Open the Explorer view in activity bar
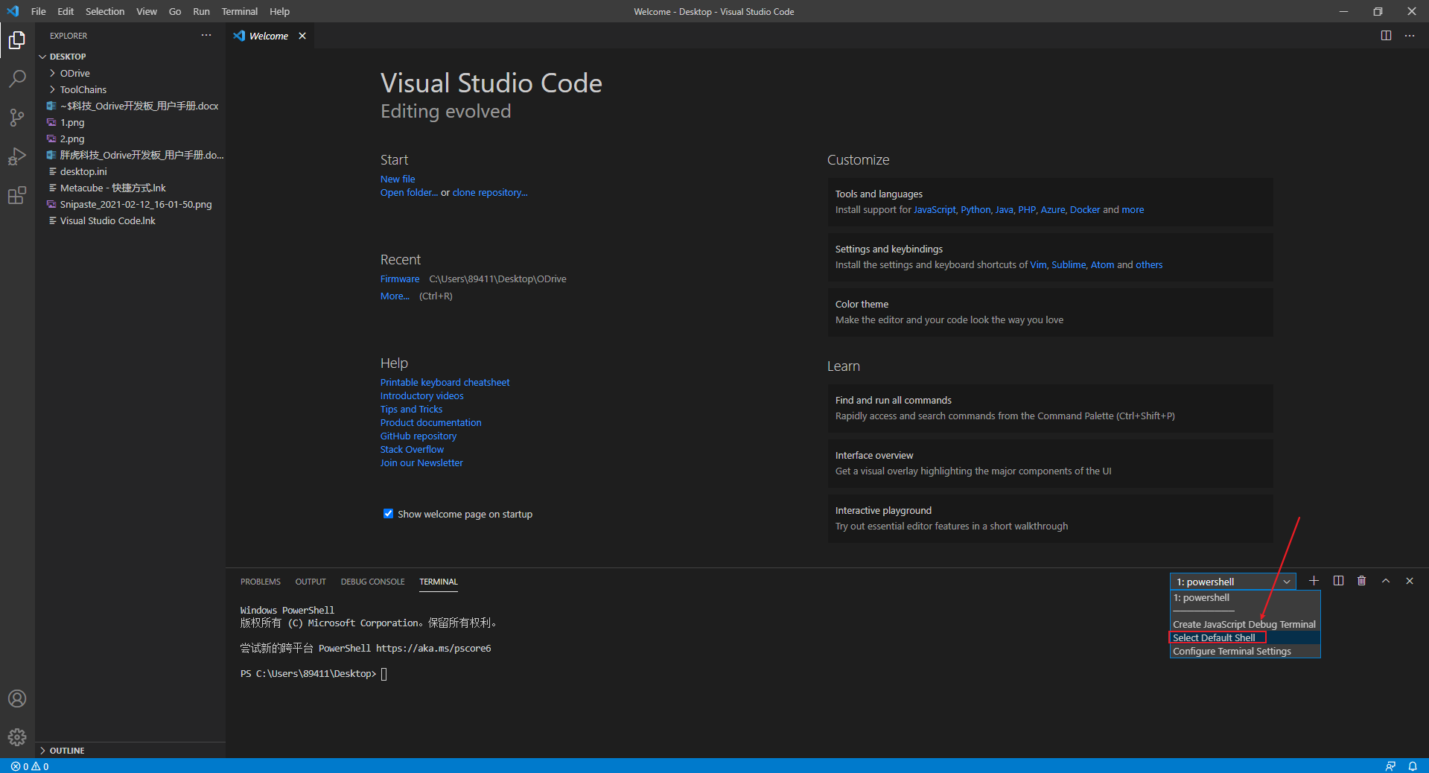The image size is (1429, 773). point(17,39)
